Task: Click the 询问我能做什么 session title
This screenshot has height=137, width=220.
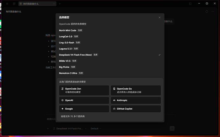Action: 13,12
